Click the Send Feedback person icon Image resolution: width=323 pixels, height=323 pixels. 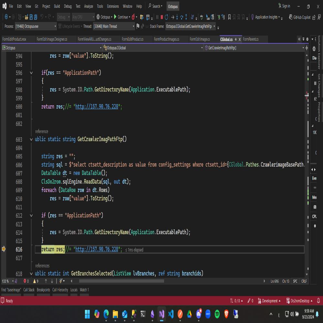click(x=319, y=17)
